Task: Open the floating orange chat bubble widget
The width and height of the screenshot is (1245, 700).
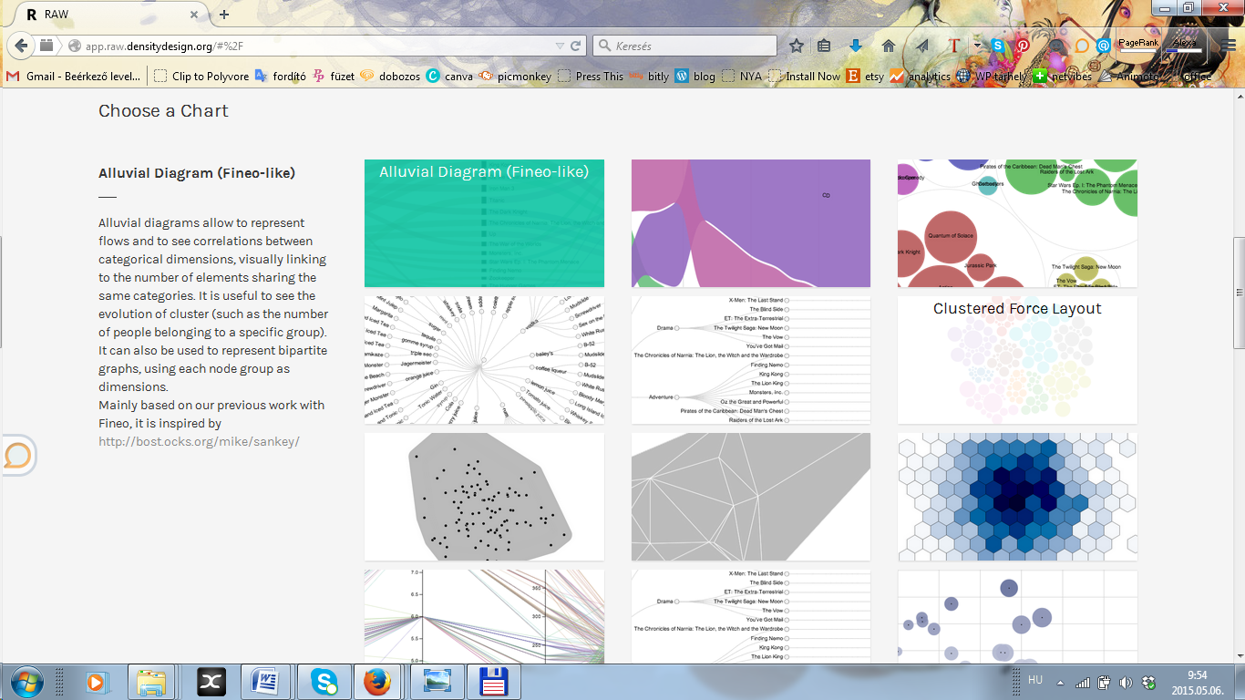Action: click(x=17, y=455)
